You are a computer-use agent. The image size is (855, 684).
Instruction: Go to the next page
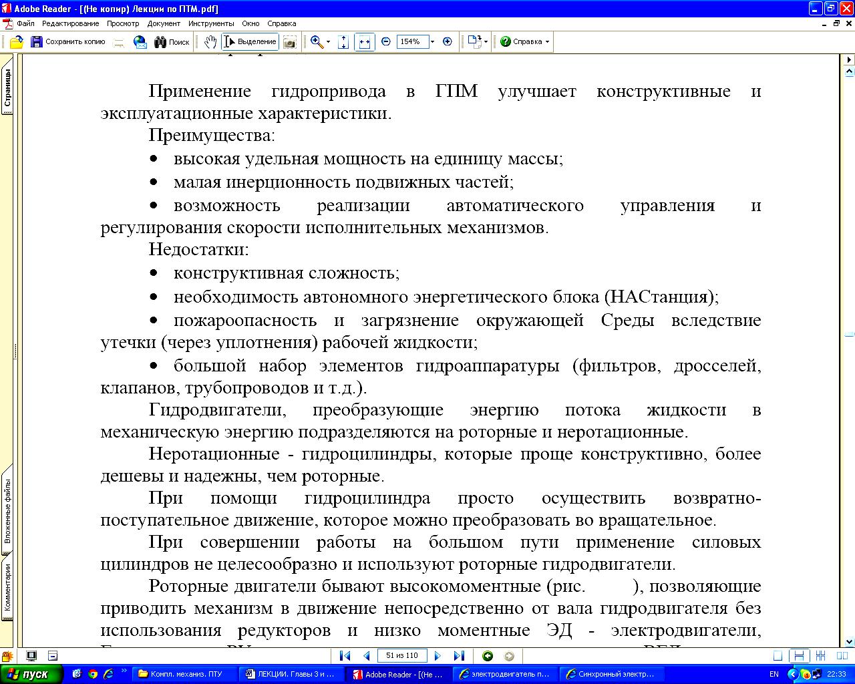[x=438, y=656]
